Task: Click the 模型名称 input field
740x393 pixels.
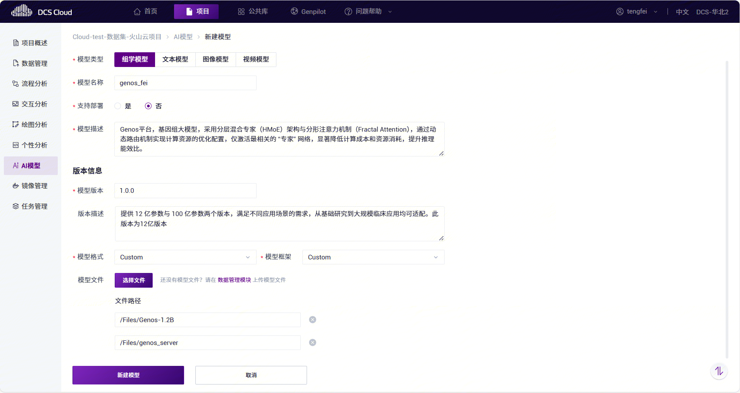Action: (x=185, y=83)
